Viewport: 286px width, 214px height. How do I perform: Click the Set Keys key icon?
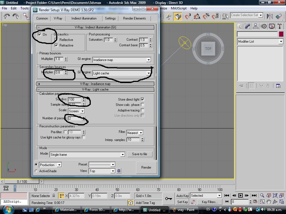168,198
